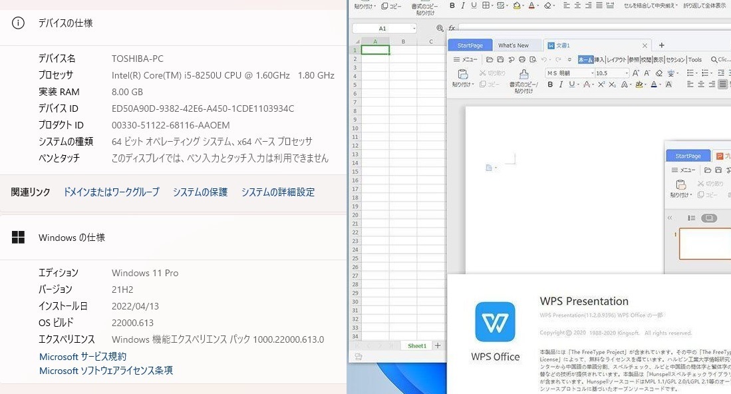
Task: Click the fx insert function icon
Action: [x=452, y=29]
